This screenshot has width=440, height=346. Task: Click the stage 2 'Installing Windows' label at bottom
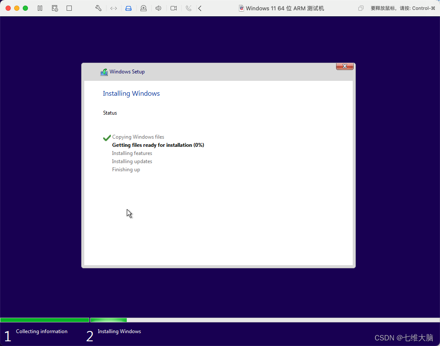(119, 331)
